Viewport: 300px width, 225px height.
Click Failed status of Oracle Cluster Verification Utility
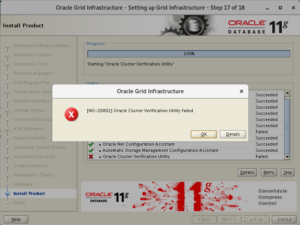[x=262, y=156]
